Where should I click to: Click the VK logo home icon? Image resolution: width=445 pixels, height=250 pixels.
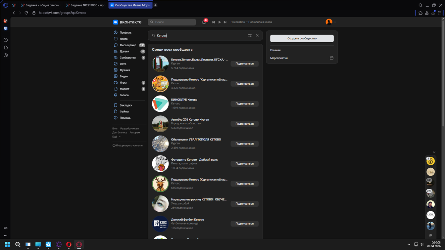pos(116,22)
